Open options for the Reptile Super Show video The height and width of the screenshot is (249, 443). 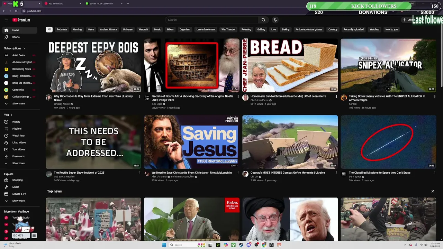click(x=140, y=173)
